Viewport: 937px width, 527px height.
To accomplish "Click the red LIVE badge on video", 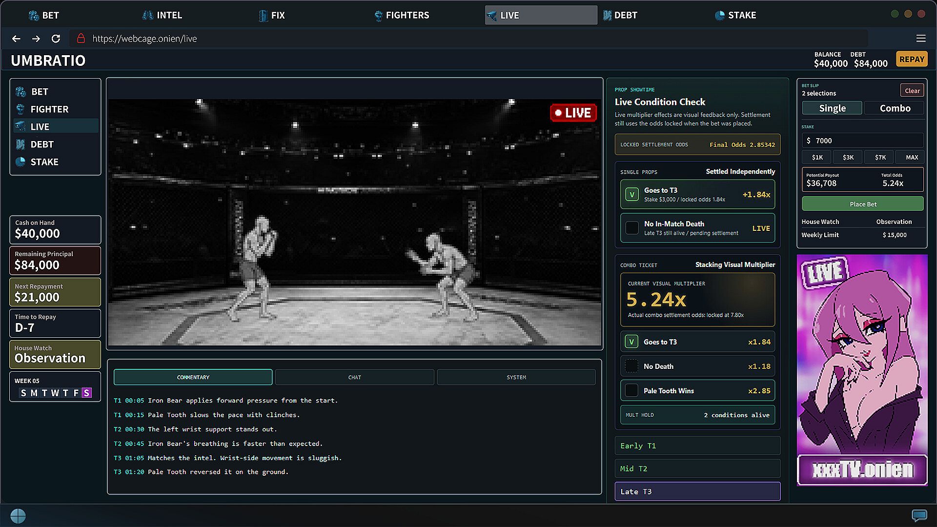I will coord(573,113).
